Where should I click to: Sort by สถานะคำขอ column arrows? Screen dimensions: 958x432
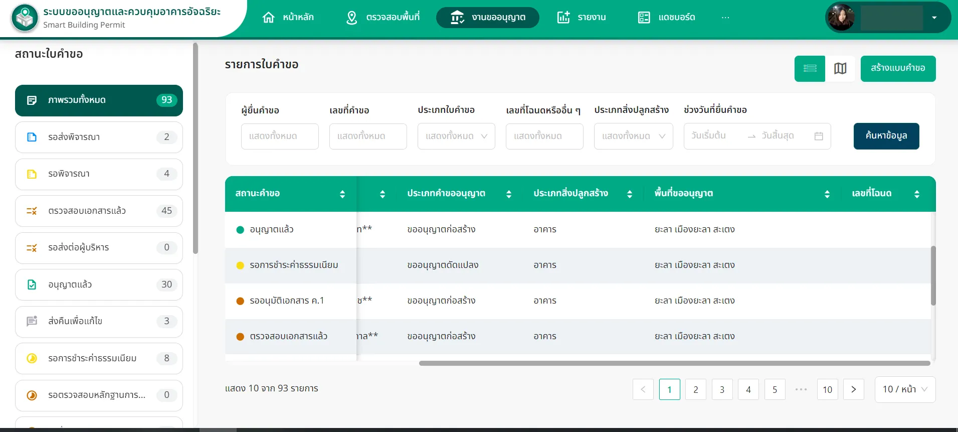click(342, 194)
